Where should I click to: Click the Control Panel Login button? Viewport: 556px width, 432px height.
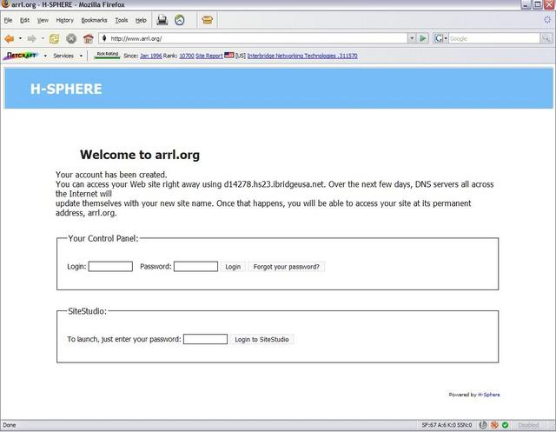point(233,267)
